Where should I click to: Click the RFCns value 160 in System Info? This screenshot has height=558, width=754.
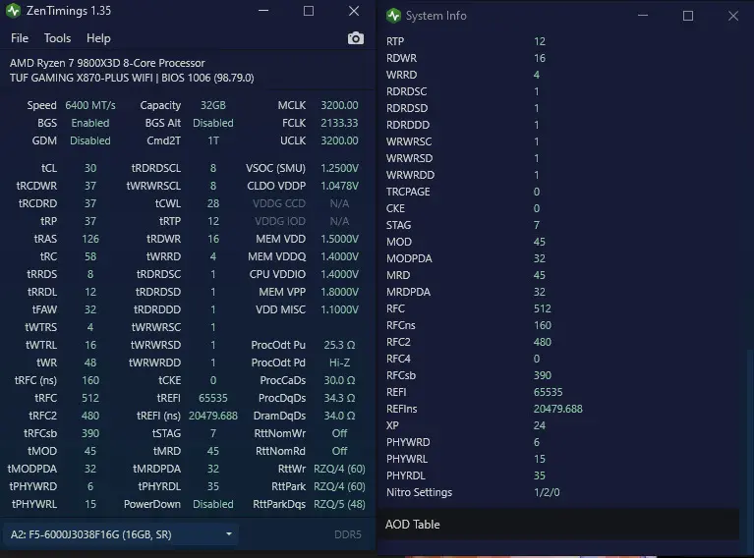543,325
